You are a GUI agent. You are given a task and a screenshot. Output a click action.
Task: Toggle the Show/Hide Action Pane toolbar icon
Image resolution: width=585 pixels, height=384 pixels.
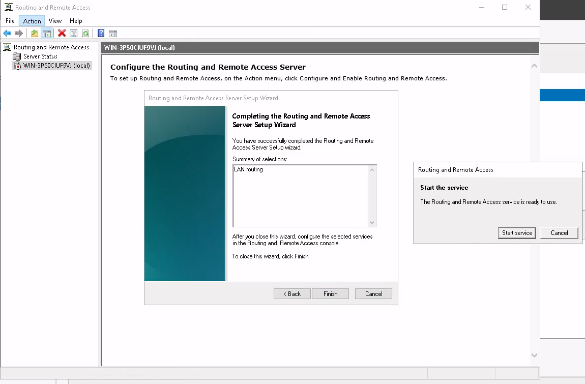pos(113,34)
